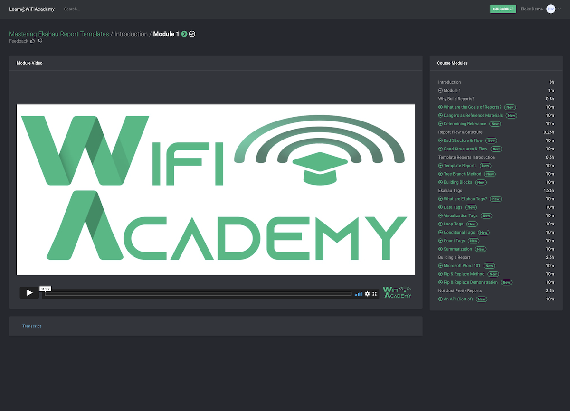This screenshot has height=411, width=570.
Task: Click the New badge next to Data Tags
Action: [471, 207]
